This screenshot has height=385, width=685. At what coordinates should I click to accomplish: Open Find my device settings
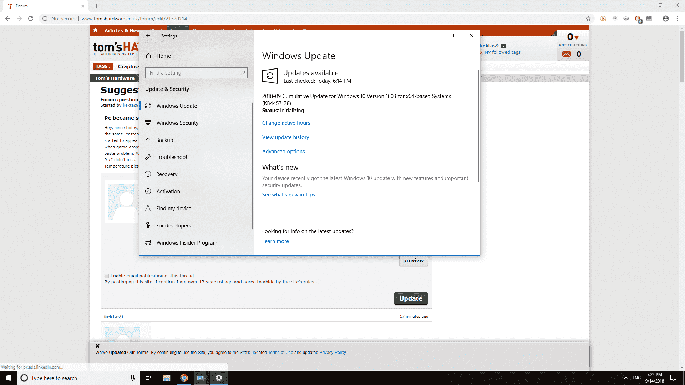tap(196, 209)
